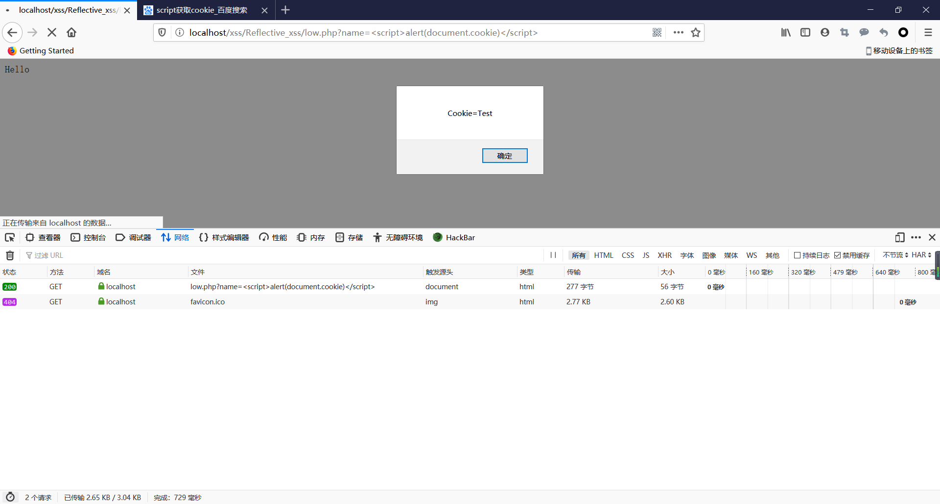Open devtools more options menu
The height and width of the screenshot is (504, 940).
point(916,238)
